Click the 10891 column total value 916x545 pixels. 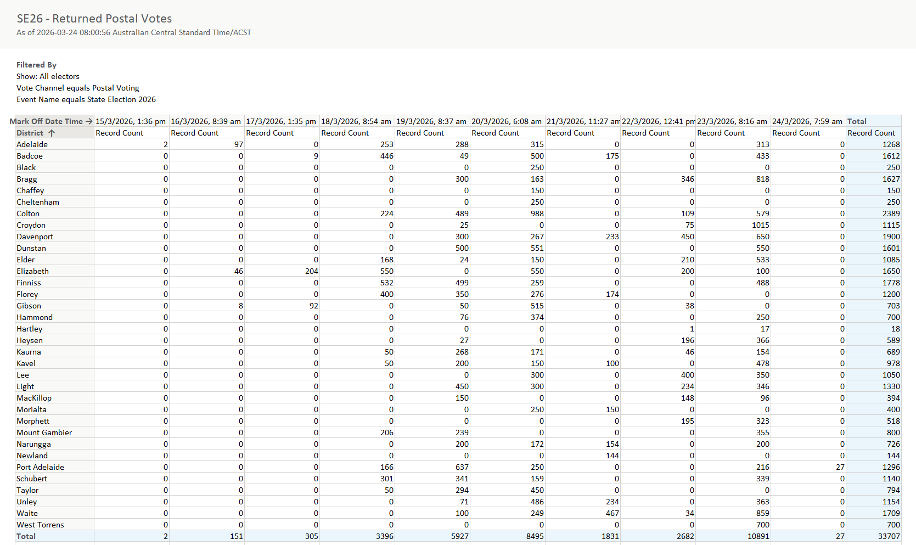point(758,536)
